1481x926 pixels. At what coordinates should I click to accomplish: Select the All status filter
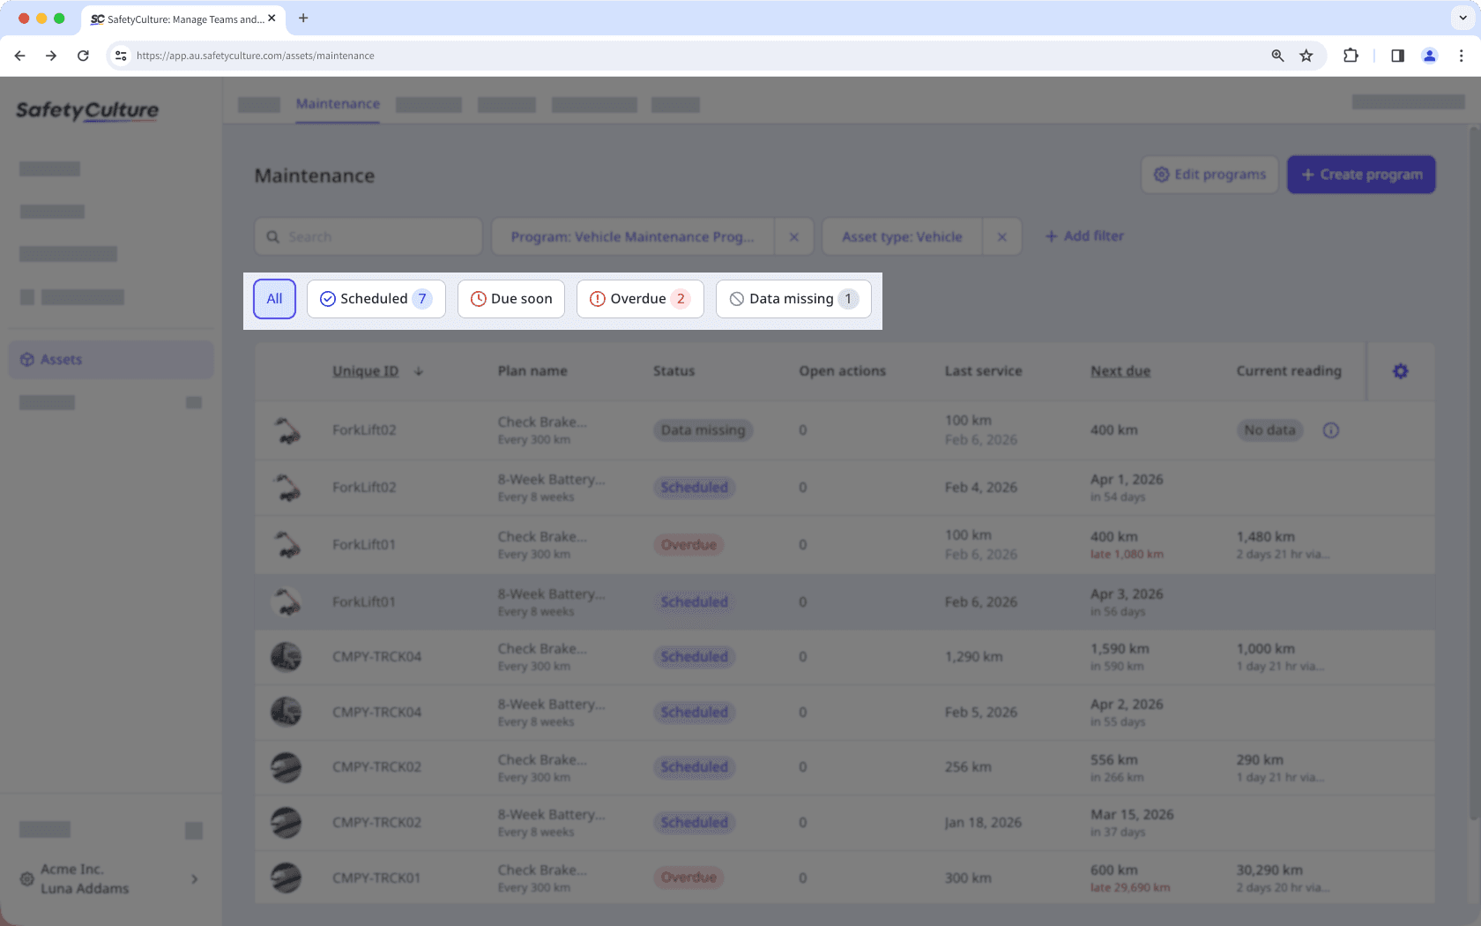[x=274, y=299]
